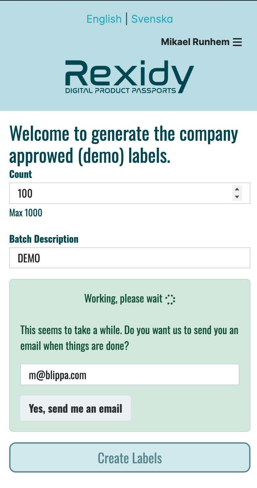Decrease Count with the down arrow

pyautogui.click(x=237, y=197)
